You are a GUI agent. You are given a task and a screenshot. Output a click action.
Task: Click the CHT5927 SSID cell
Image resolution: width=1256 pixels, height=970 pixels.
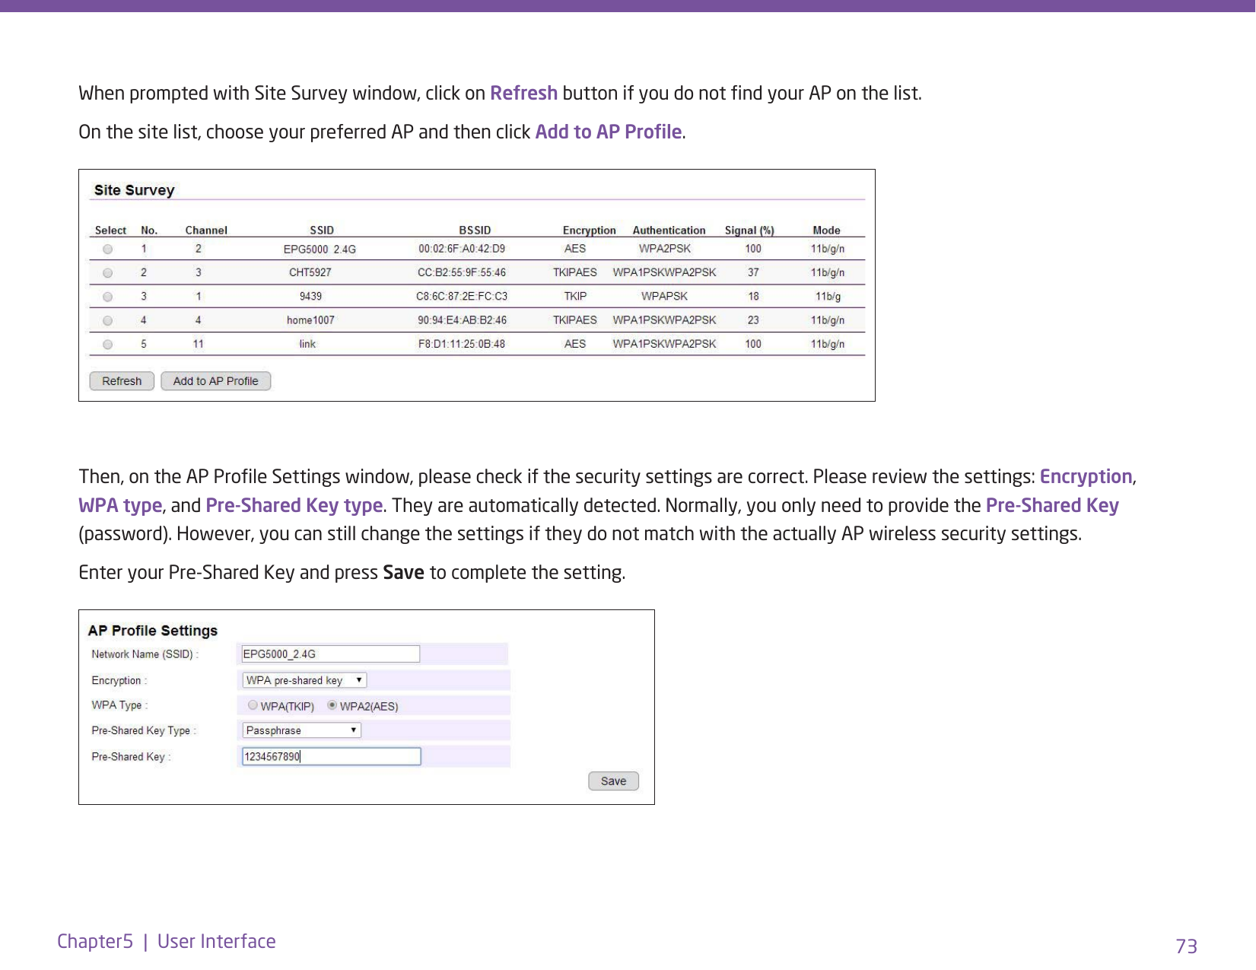tap(310, 272)
